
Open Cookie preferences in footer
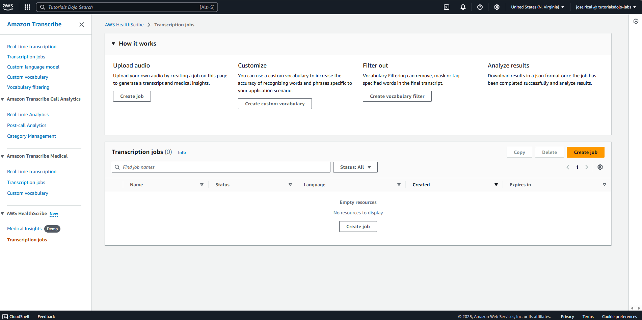click(619, 317)
